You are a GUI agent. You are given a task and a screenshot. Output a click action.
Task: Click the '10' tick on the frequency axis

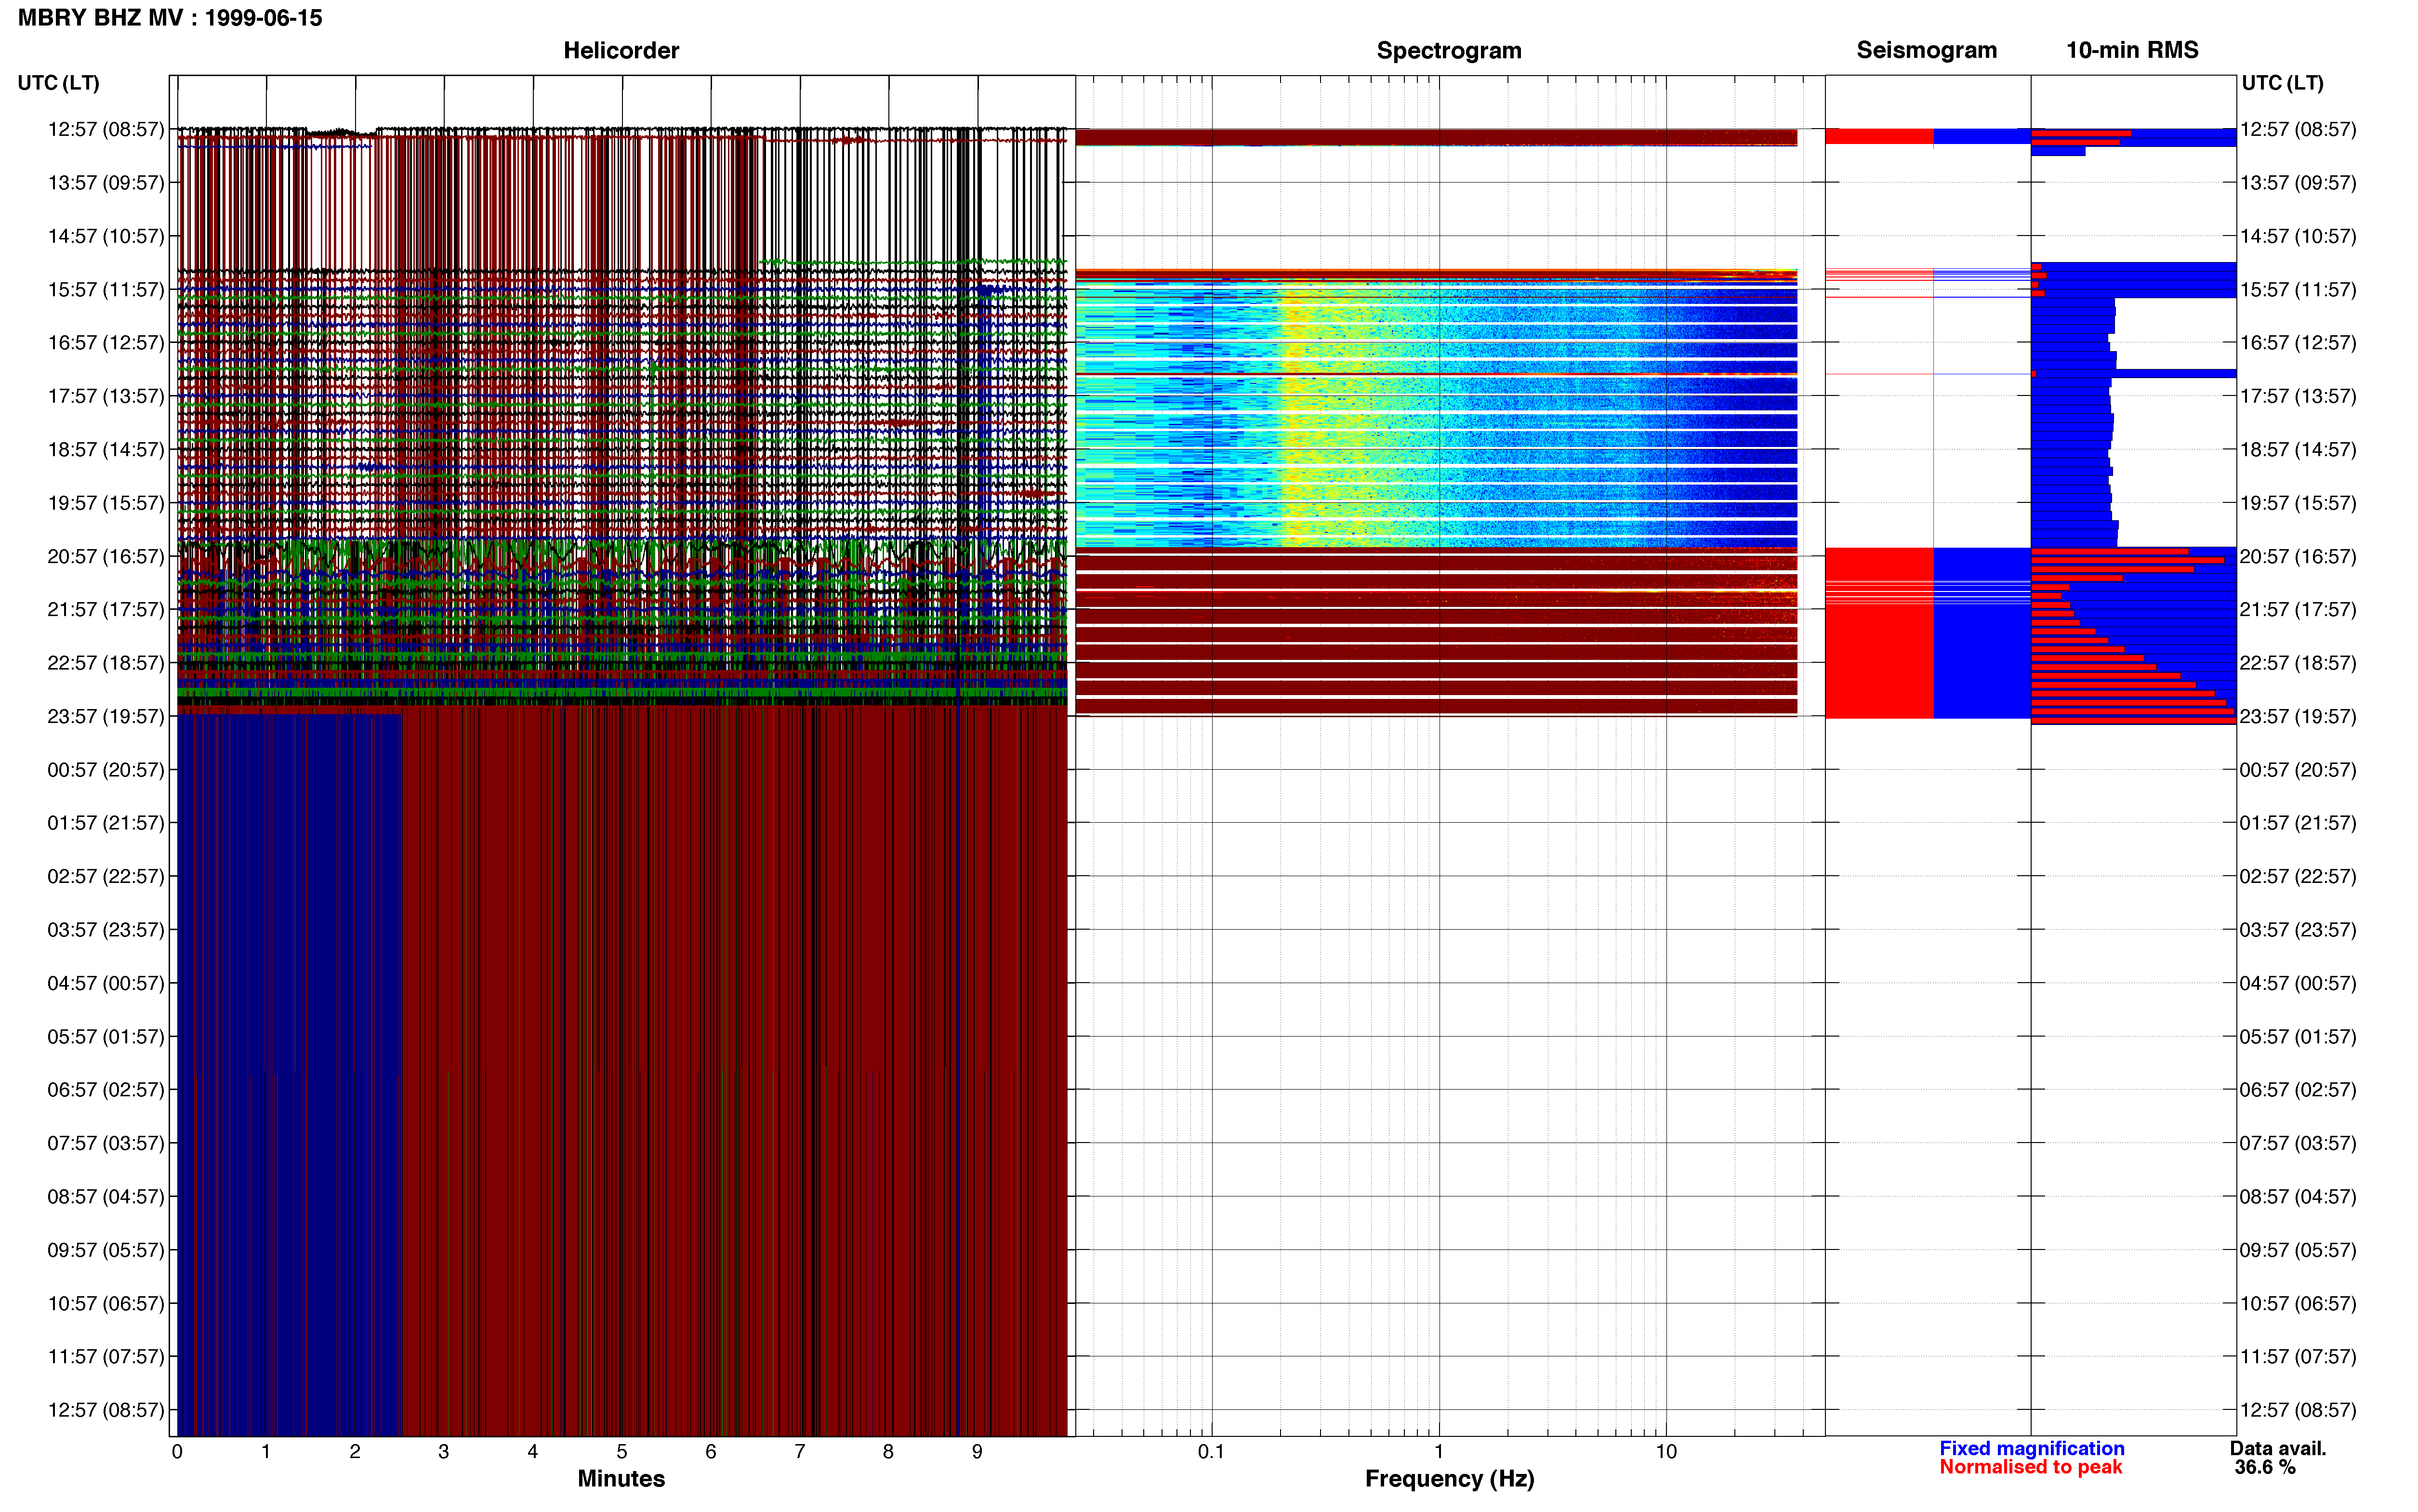click(1666, 1451)
